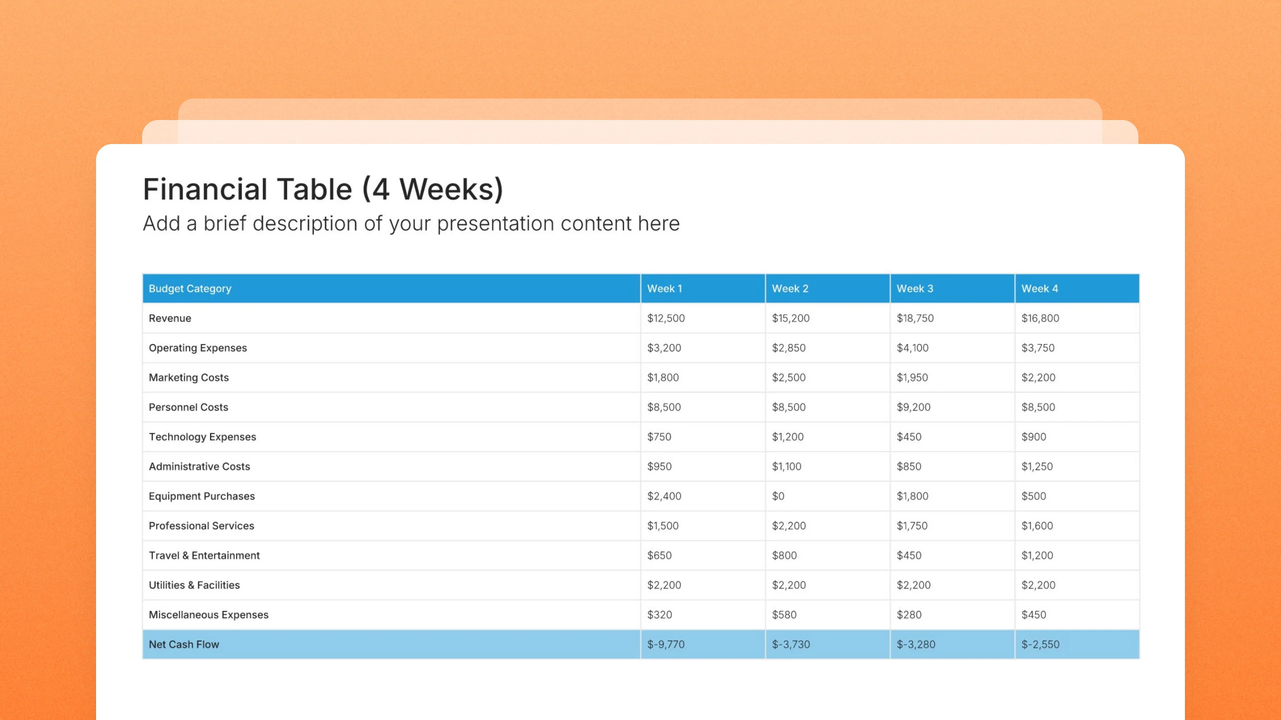The width and height of the screenshot is (1281, 720).
Task: Select the 'Administrative Costs' row label
Action: coord(199,466)
